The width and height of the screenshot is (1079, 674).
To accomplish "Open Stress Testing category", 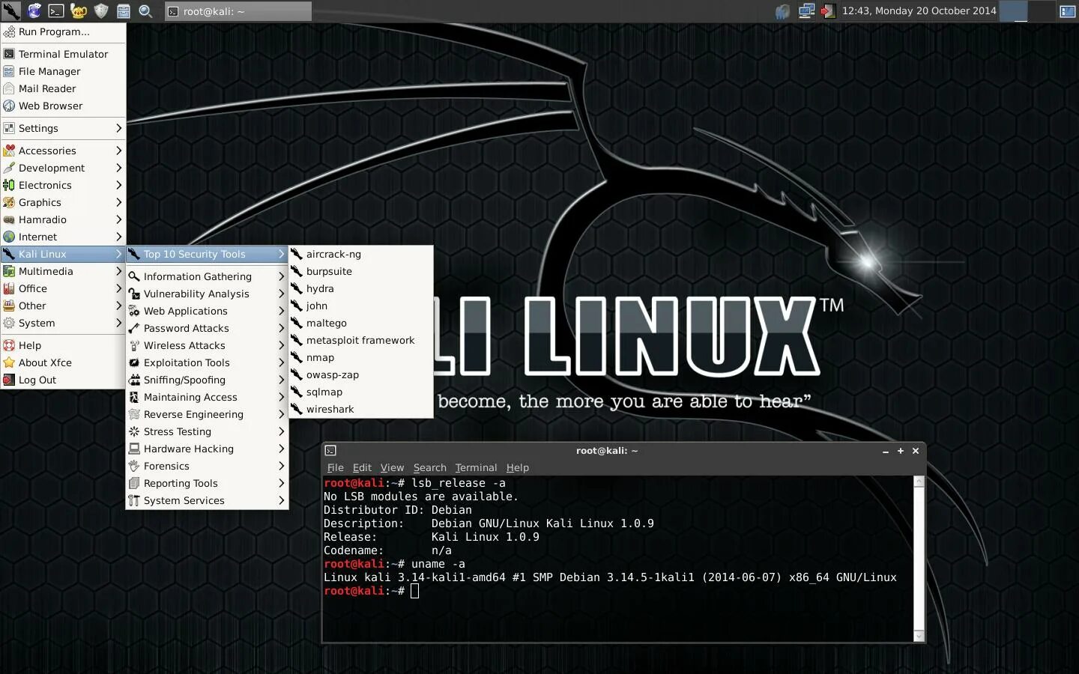I will [x=207, y=431].
